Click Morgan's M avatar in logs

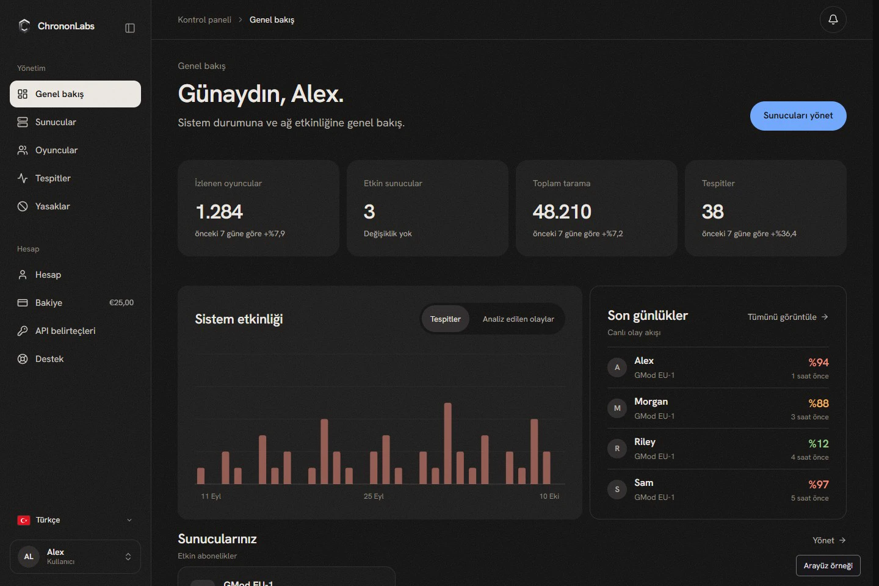(617, 408)
